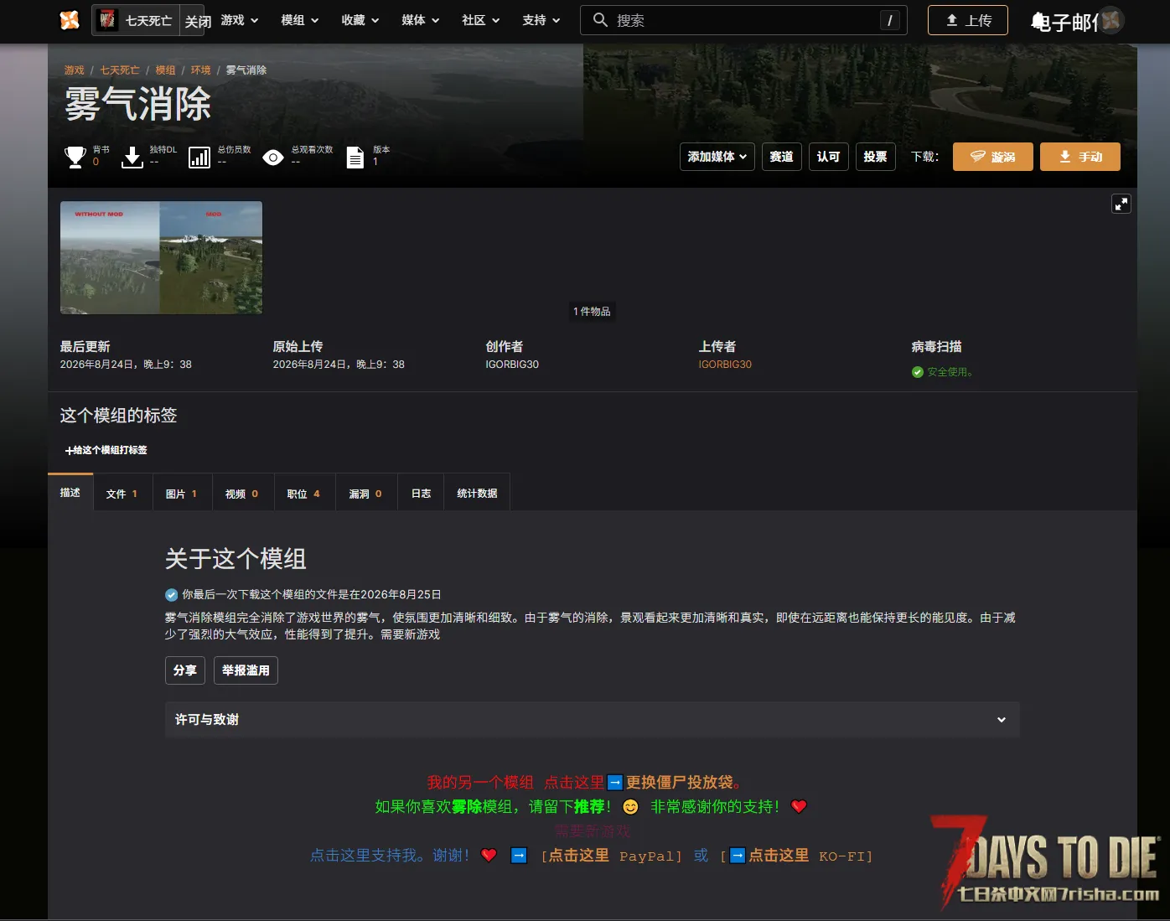Go to 游戏 breadcrumb link

coord(75,70)
